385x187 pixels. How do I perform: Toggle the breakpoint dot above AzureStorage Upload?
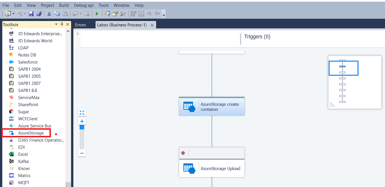click(x=183, y=153)
